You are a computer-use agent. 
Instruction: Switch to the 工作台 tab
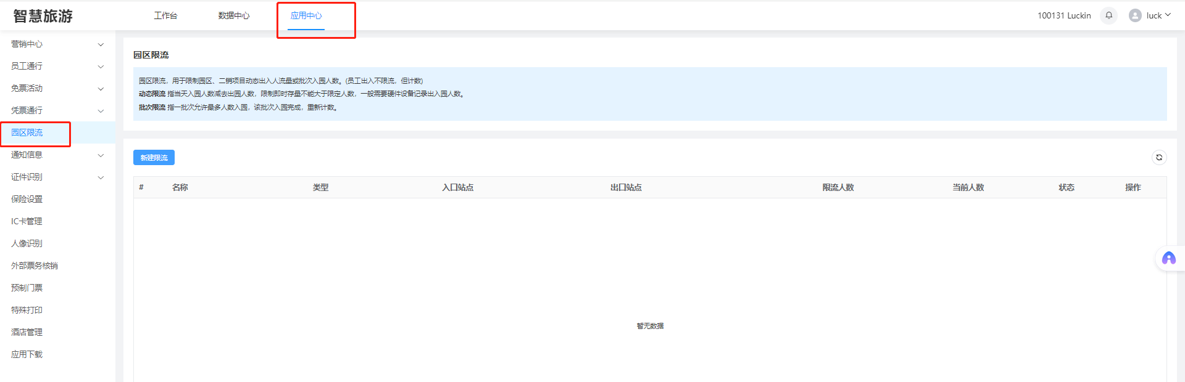coord(165,16)
